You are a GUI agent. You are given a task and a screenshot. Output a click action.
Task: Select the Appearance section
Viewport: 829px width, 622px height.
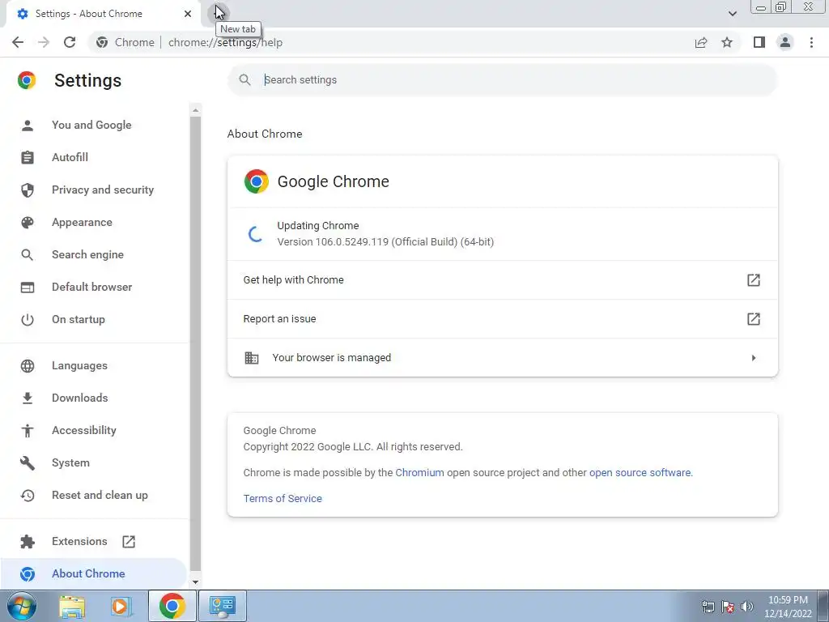tap(82, 222)
